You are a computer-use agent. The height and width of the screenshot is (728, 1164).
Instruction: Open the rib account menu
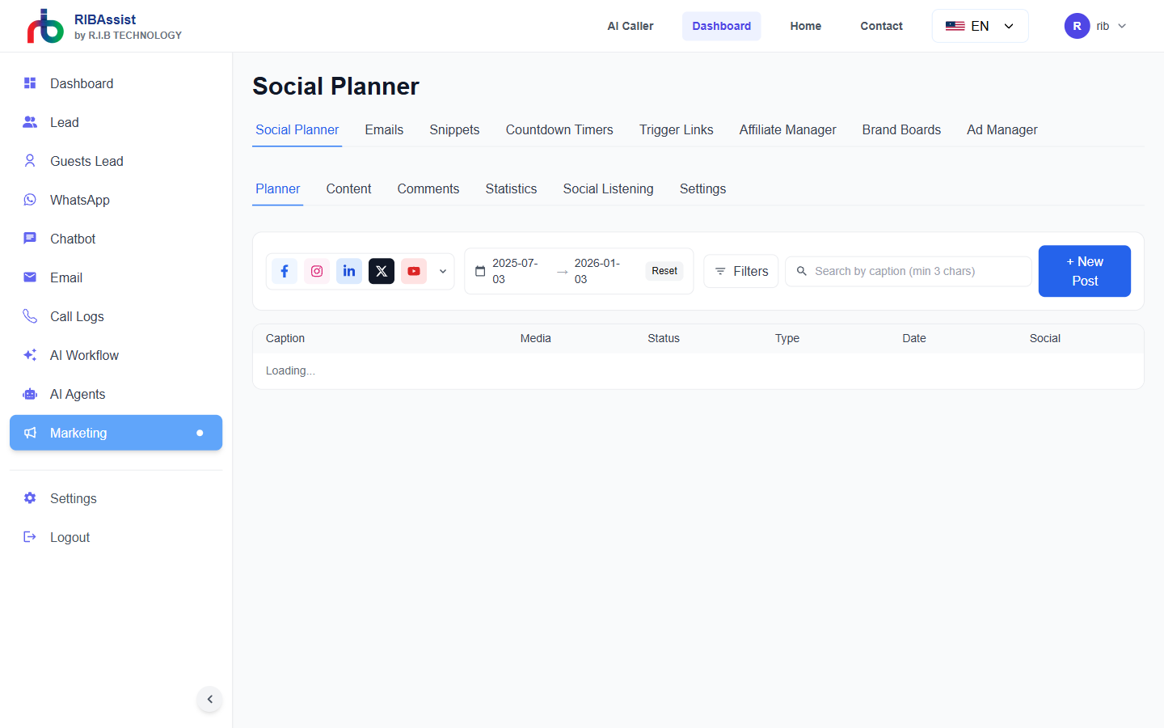click(1095, 25)
